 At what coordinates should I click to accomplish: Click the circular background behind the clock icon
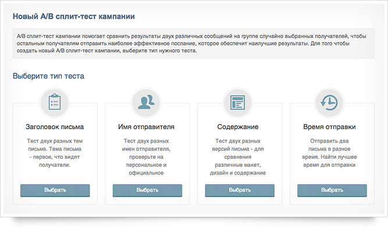point(329,102)
